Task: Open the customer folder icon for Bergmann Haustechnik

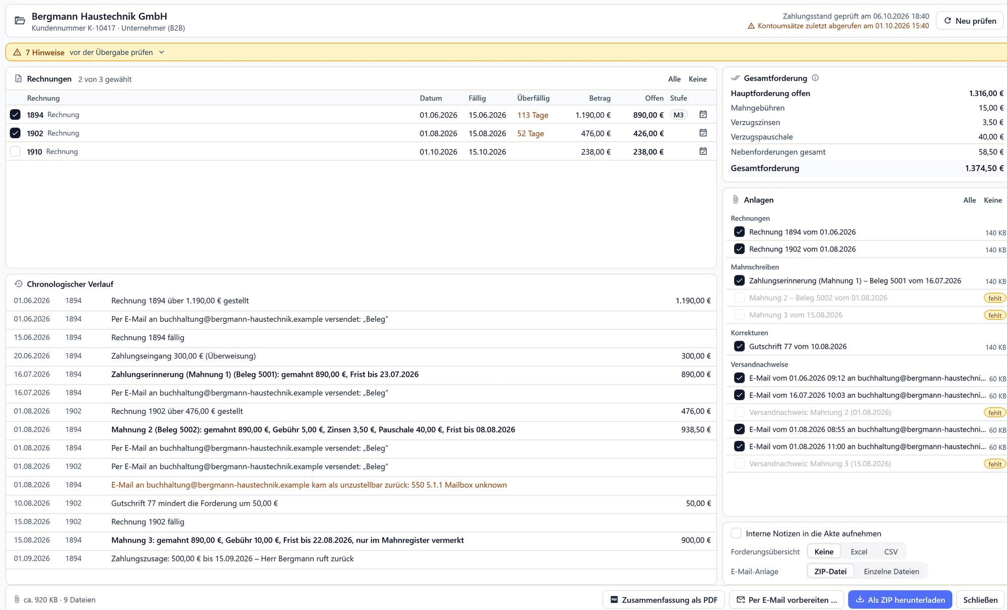Action: pos(20,21)
